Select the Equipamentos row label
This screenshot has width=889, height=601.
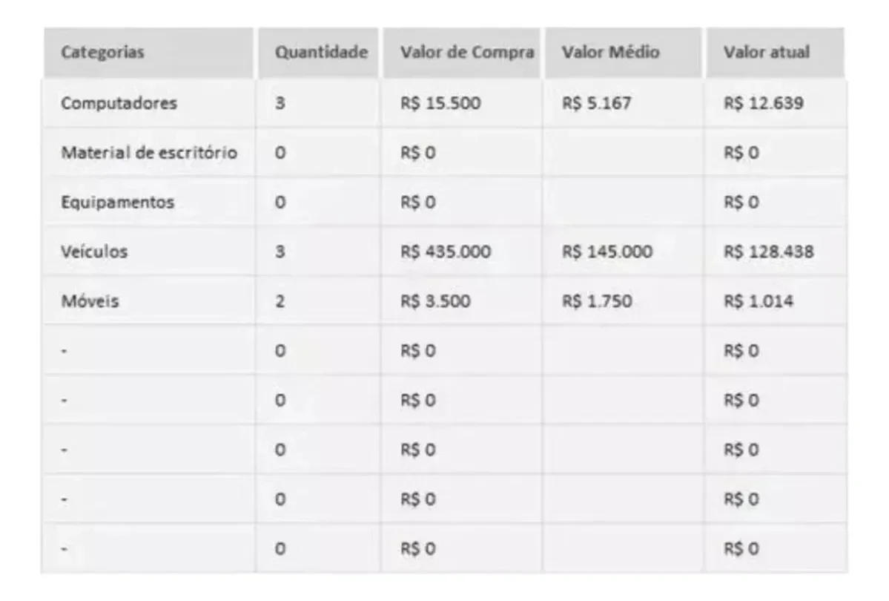(148, 202)
